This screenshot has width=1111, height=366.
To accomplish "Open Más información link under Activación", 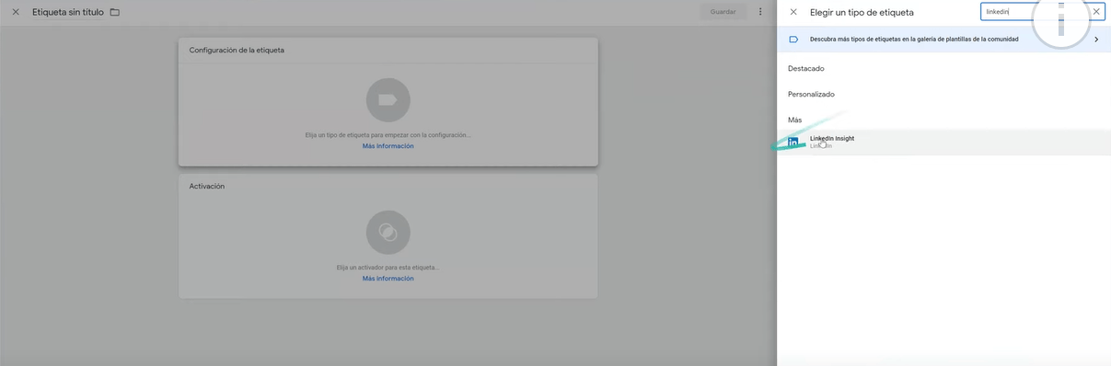I will [388, 279].
